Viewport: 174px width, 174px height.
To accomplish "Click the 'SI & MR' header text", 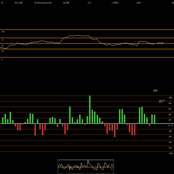I will pyautogui.click(x=18, y=3).
